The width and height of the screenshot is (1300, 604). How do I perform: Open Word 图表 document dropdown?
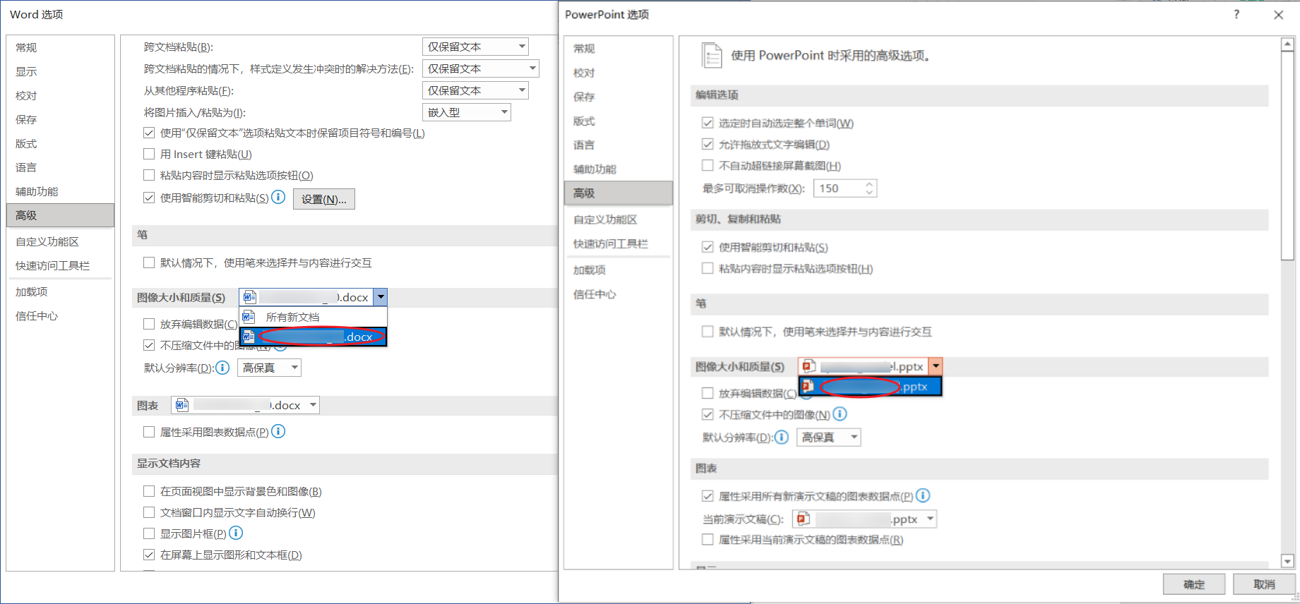[x=245, y=405]
